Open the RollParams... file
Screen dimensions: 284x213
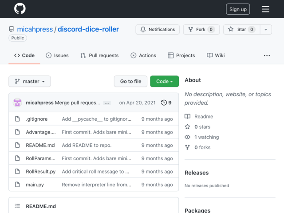point(40,158)
